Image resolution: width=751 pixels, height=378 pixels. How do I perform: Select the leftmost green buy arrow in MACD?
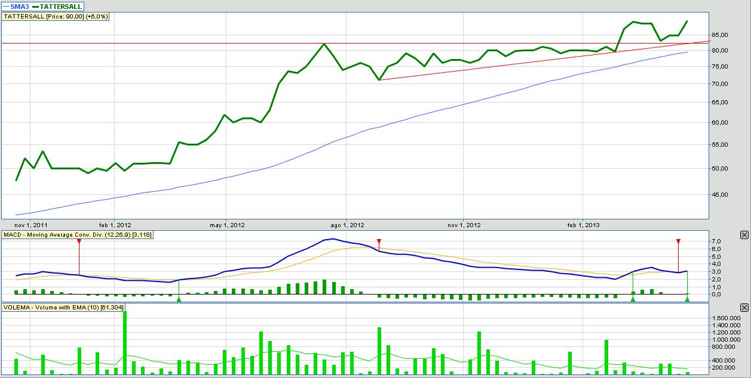click(179, 299)
